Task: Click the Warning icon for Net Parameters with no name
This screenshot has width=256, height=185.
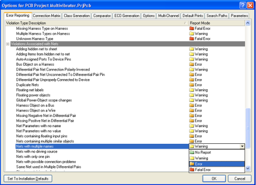Action: 192,126
